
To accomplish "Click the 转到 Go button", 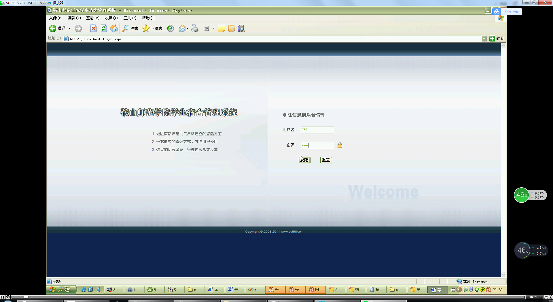I will coord(497,39).
